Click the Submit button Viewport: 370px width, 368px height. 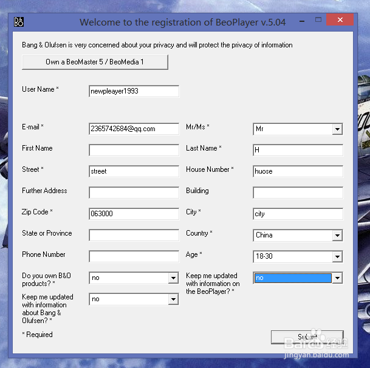click(x=307, y=337)
